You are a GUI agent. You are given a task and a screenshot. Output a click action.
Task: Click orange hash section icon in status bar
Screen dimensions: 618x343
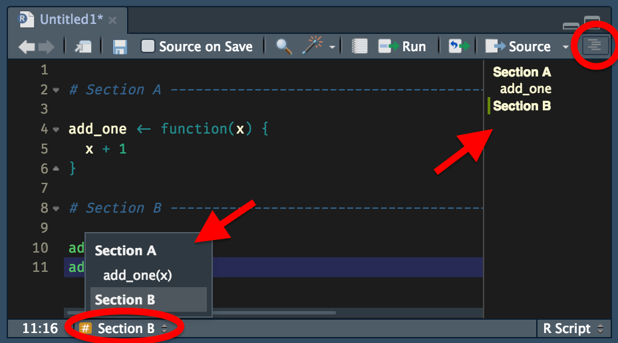point(85,328)
